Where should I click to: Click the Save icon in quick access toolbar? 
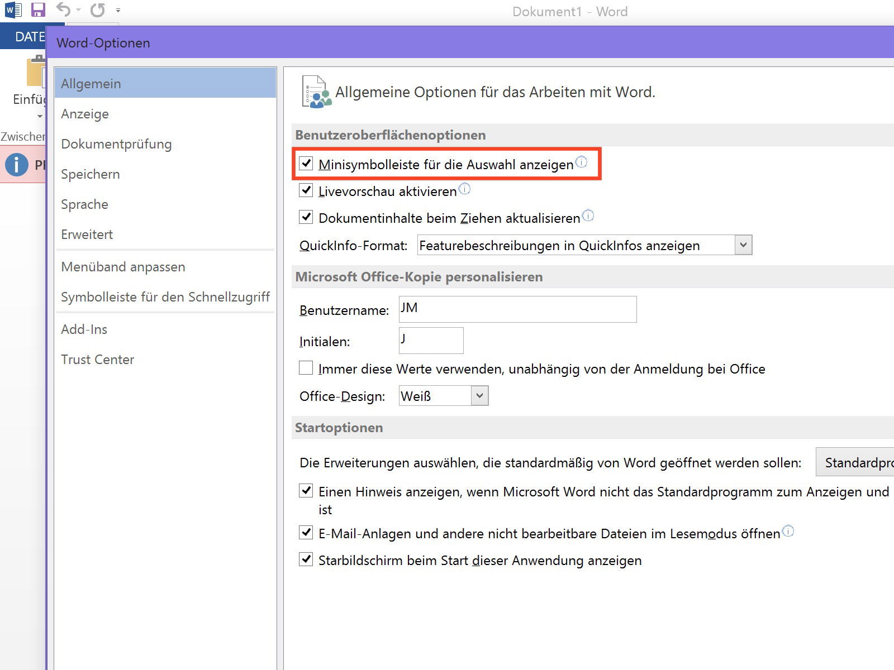[38, 10]
